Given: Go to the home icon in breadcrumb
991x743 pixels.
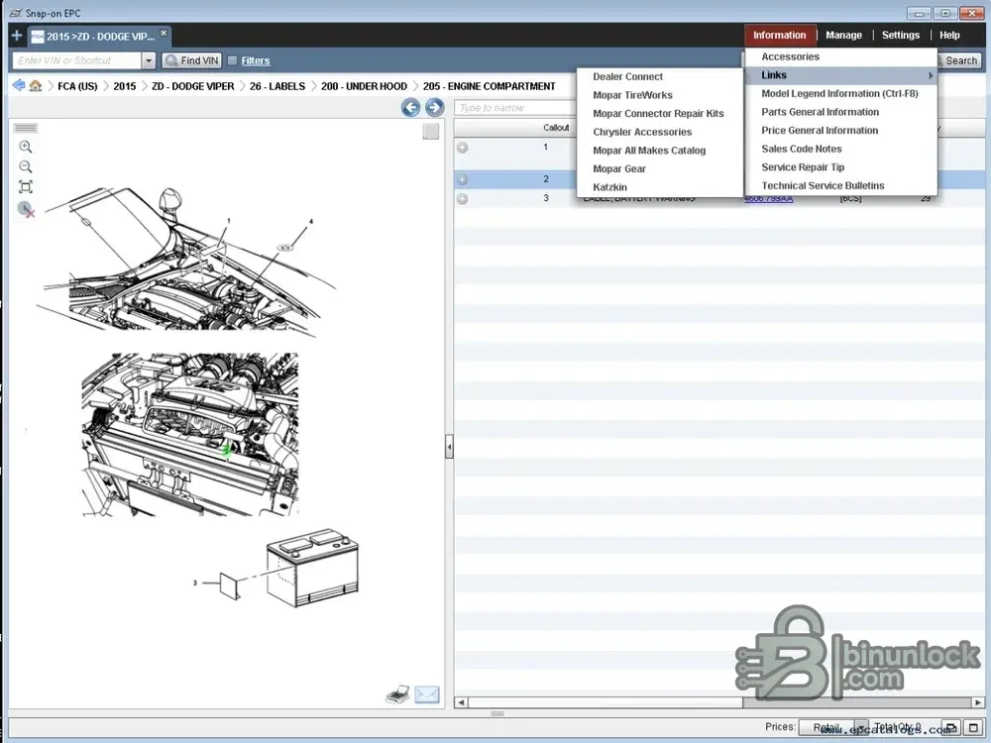Looking at the screenshot, I should 36,85.
